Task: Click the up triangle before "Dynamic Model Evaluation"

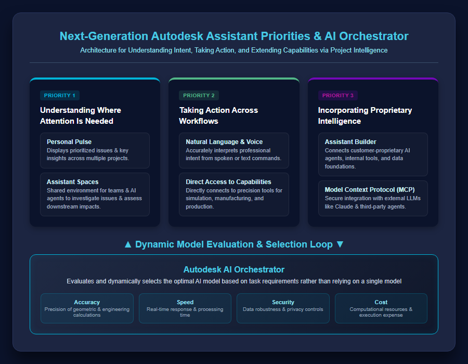Action: pyautogui.click(x=128, y=244)
